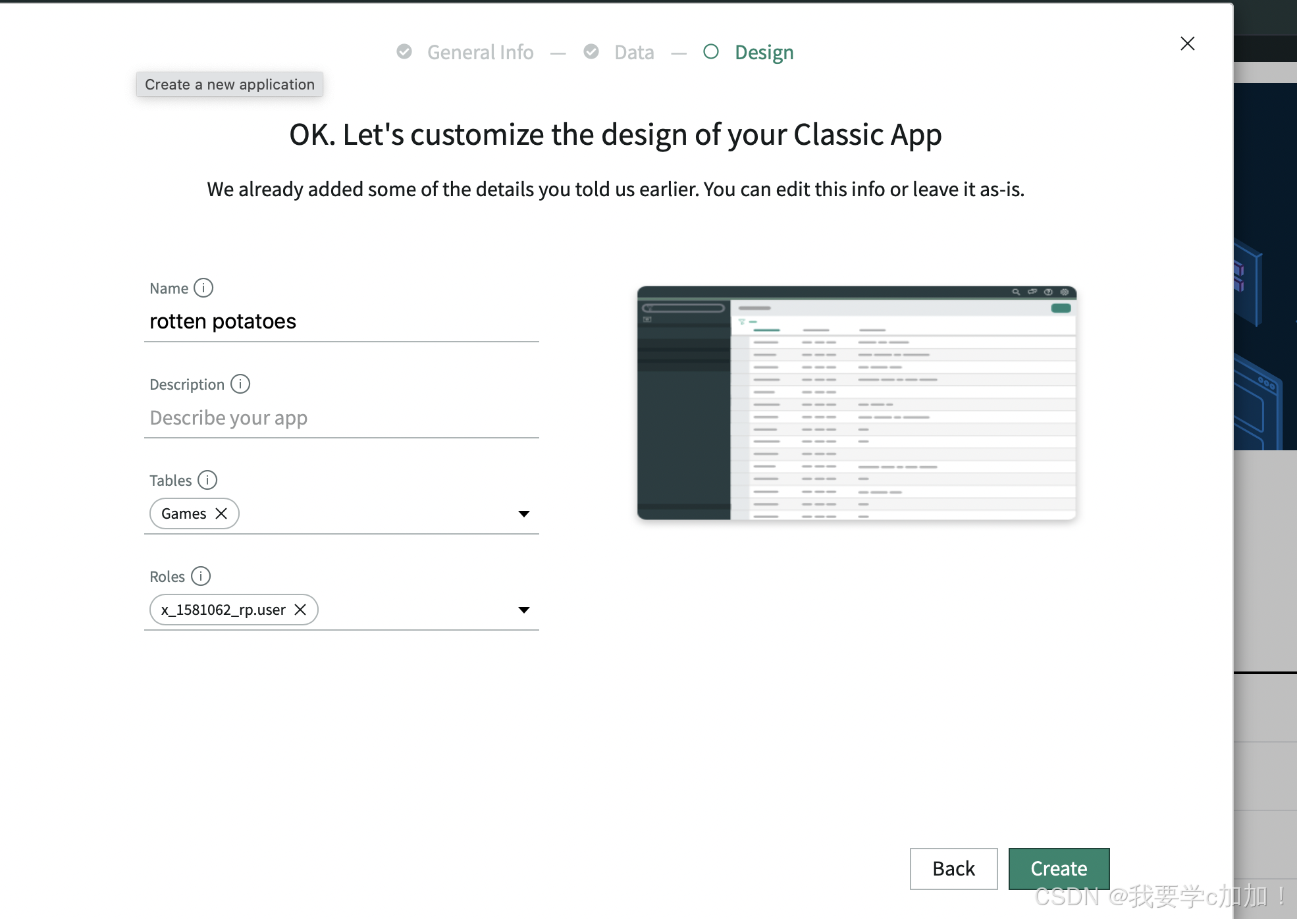Viewport: 1297px width, 919px height.
Task: Click into the Name text field
Action: (x=341, y=321)
